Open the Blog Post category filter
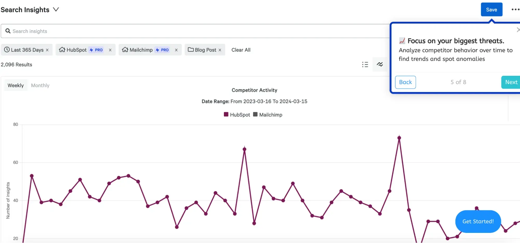Image resolution: width=520 pixels, height=243 pixels. 203,50
